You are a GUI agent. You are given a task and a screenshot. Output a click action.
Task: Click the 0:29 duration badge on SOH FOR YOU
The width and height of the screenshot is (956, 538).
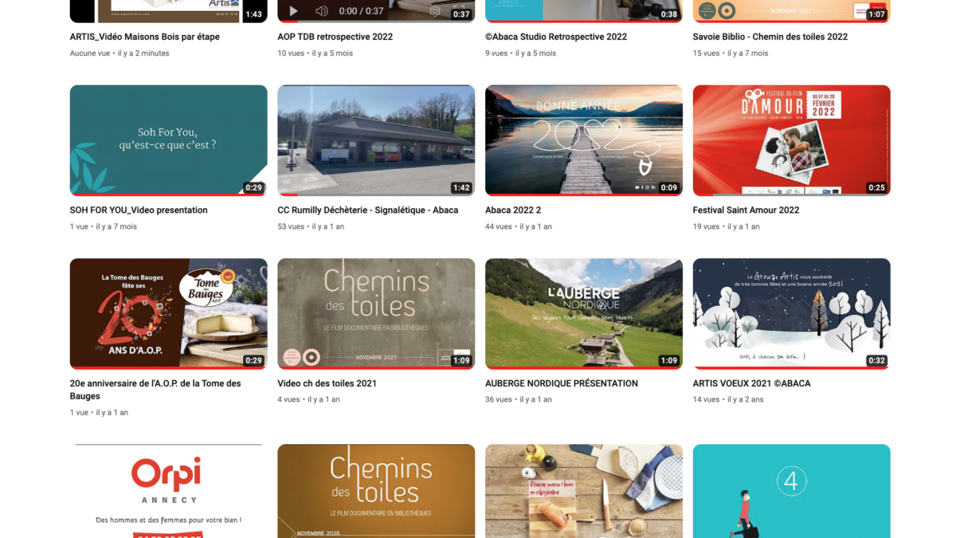click(254, 188)
